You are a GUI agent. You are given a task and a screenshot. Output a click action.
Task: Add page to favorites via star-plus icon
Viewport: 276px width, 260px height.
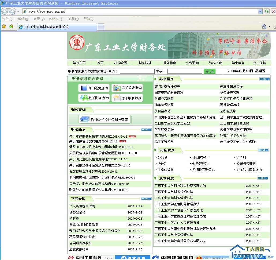(11, 27)
